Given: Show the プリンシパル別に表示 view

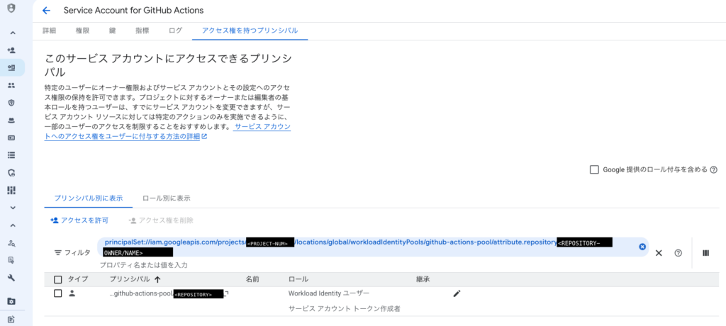Looking at the screenshot, I should (89, 198).
